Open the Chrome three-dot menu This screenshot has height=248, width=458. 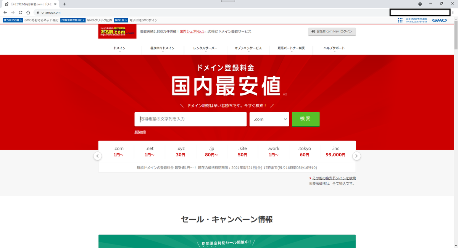click(453, 12)
